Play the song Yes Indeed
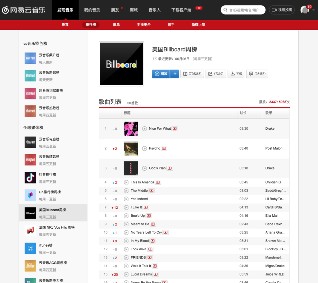318x283 pixels. click(126, 199)
